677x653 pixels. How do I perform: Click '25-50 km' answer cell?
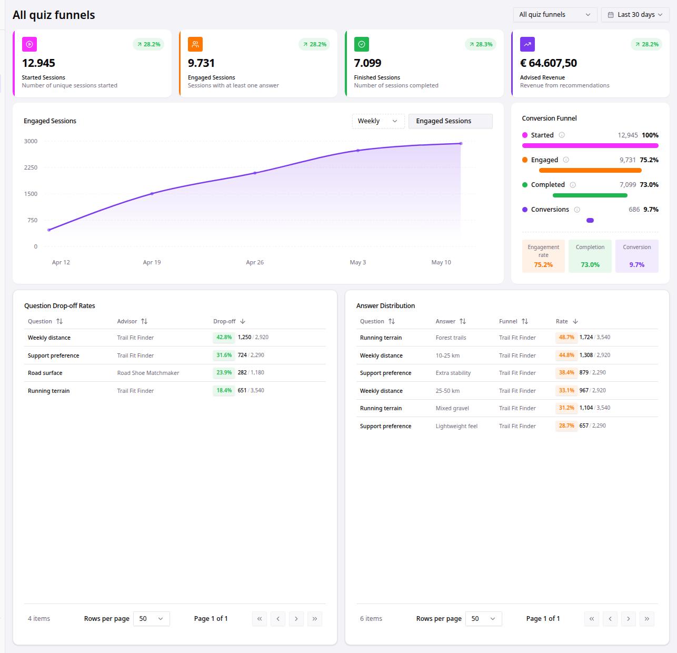[447, 391]
